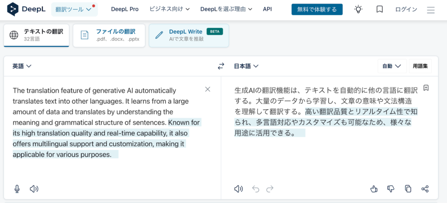Expand the 日本語 target language dropdown
447x203 pixels.
[246, 66]
